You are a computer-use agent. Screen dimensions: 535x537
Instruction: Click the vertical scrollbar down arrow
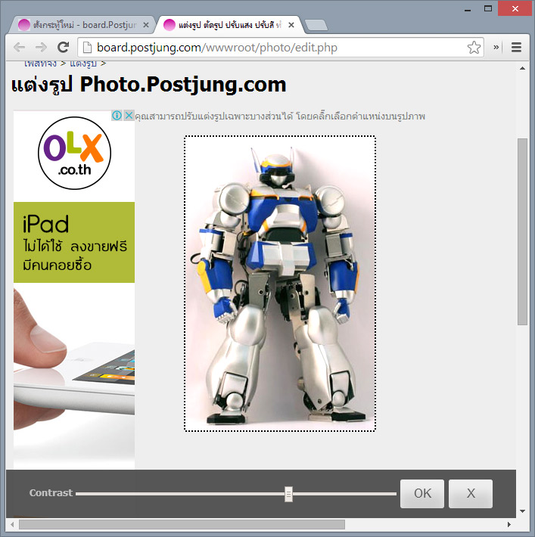coord(522,512)
